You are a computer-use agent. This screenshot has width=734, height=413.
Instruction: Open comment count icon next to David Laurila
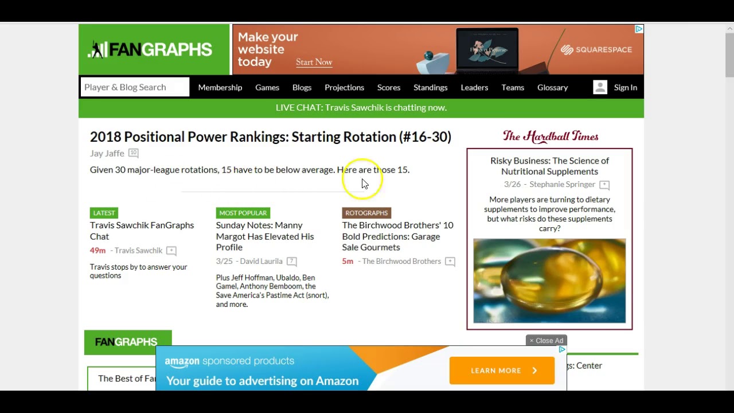coord(291,262)
